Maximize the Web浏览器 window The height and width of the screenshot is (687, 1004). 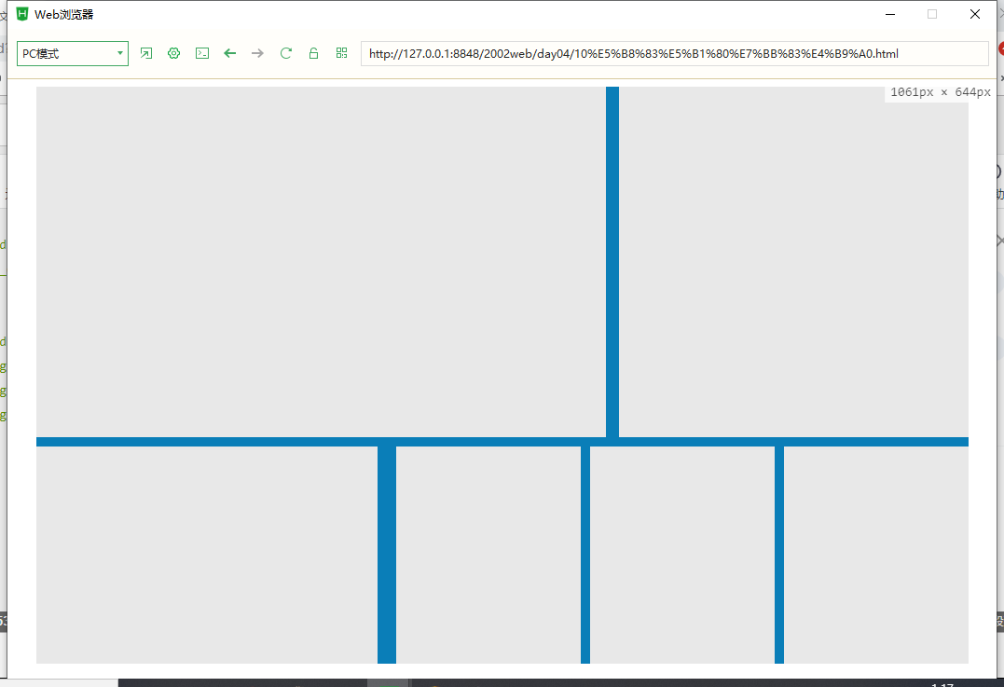[x=932, y=14]
